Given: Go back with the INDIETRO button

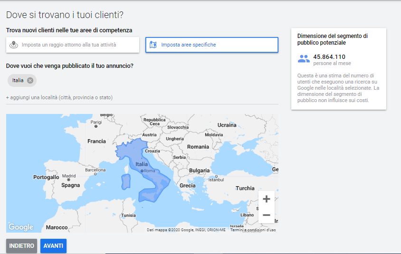Looking at the screenshot, I should [x=21, y=246].
